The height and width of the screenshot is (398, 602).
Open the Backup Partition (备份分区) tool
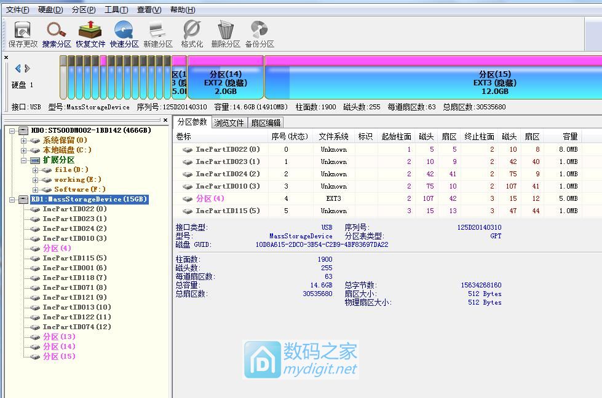coord(259,34)
